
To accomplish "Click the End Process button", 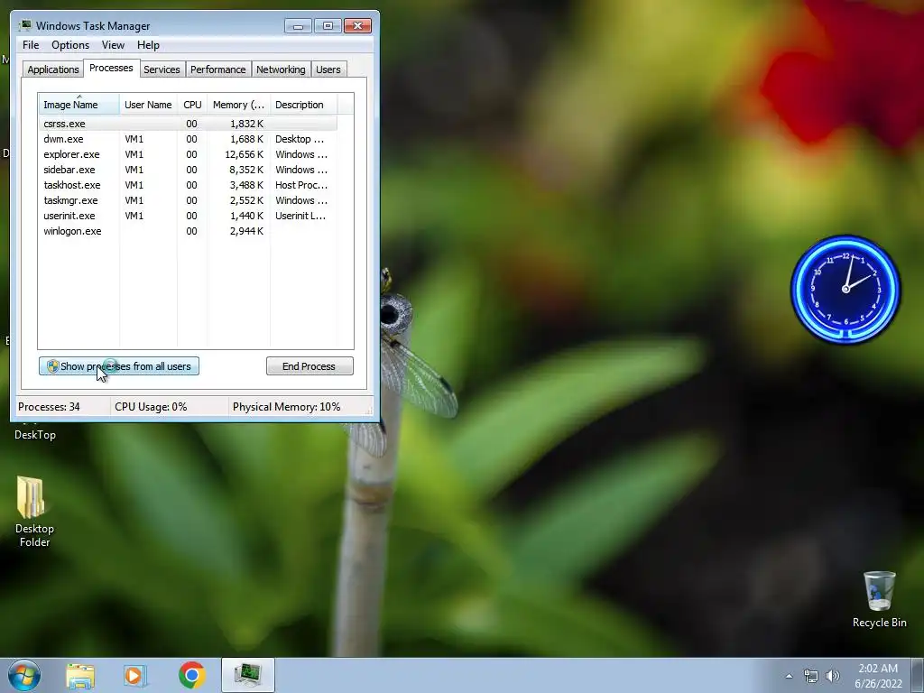I will 310,366.
